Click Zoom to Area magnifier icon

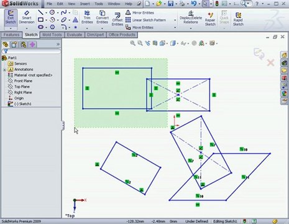click(x=140, y=43)
